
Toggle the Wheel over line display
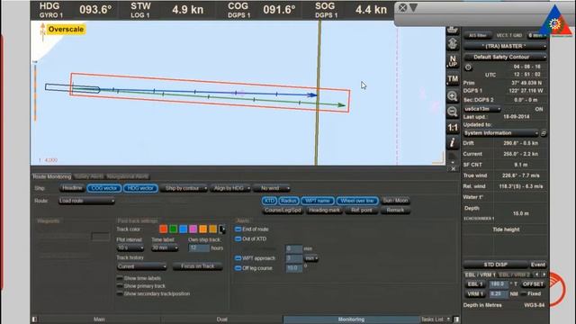tap(357, 201)
